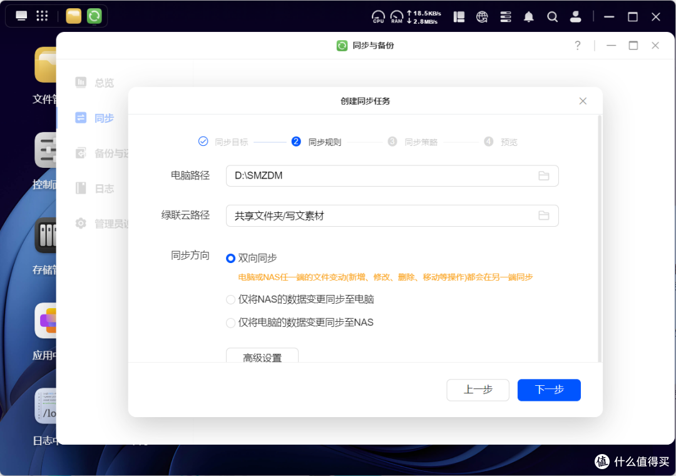Select 仅将NAS的数据变更同步至电脑 option
This screenshot has height=476, width=676.
(x=230, y=299)
